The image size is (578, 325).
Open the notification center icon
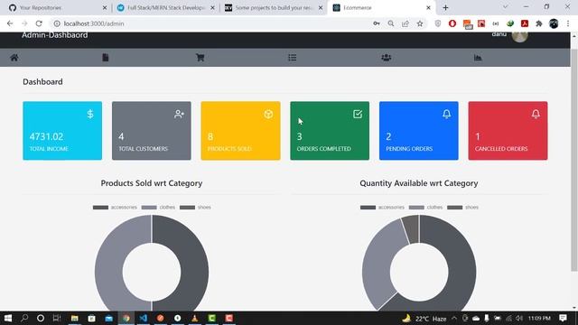(x=563, y=318)
